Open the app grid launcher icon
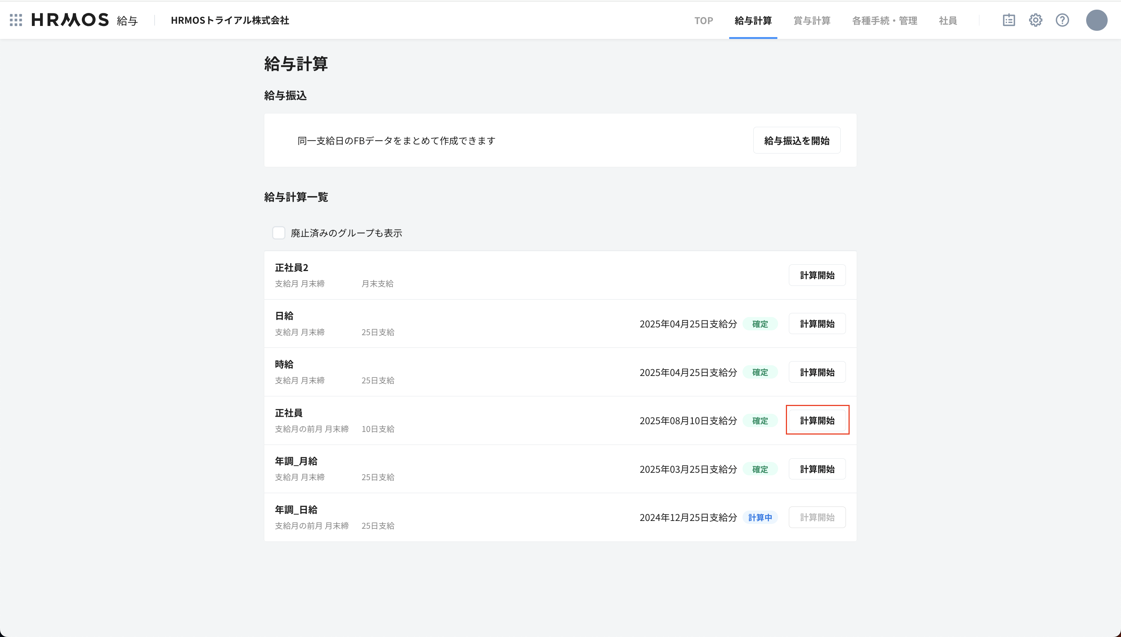 click(16, 20)
